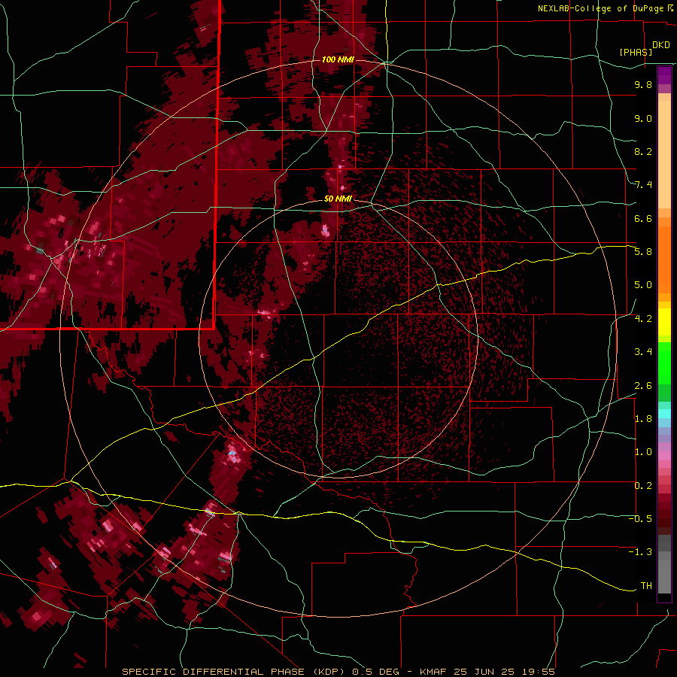Click the KMAF station identifier in caption
Screen dimensions: 677x677
pyautogui.click(x=434, y=672)
